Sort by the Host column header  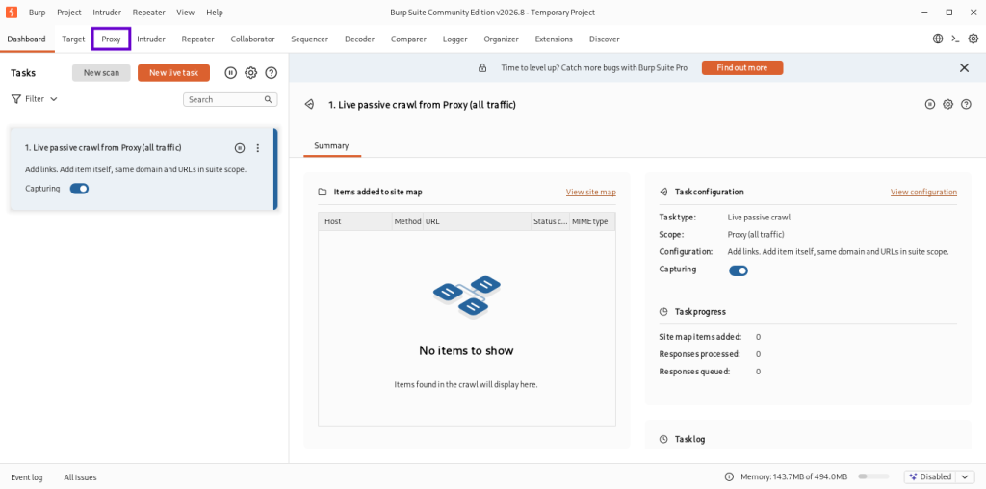pos(355,221)
